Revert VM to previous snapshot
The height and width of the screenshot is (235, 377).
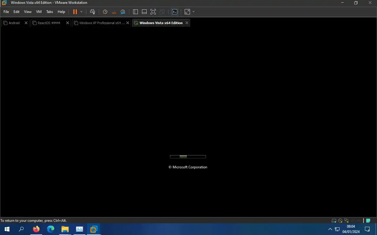pyautogui.click(x=114, y=12)
